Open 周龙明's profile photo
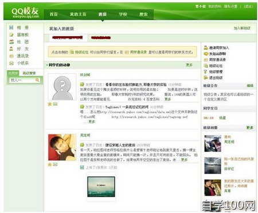Screen dimensions: 258x213 (x=62, y=147)
